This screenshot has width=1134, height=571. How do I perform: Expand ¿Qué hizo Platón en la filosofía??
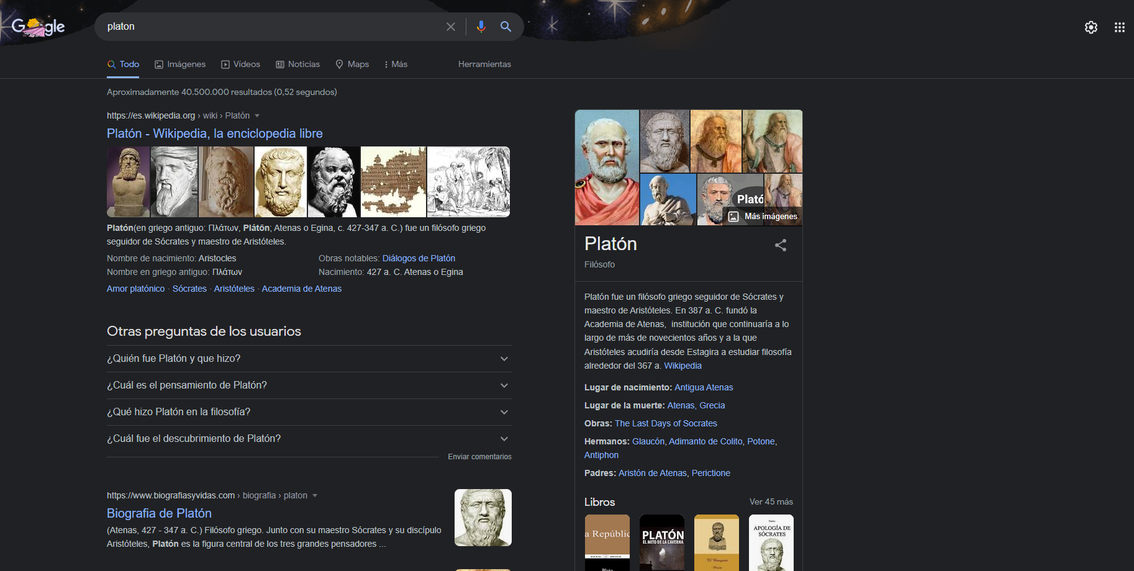(x=309, y=412)
